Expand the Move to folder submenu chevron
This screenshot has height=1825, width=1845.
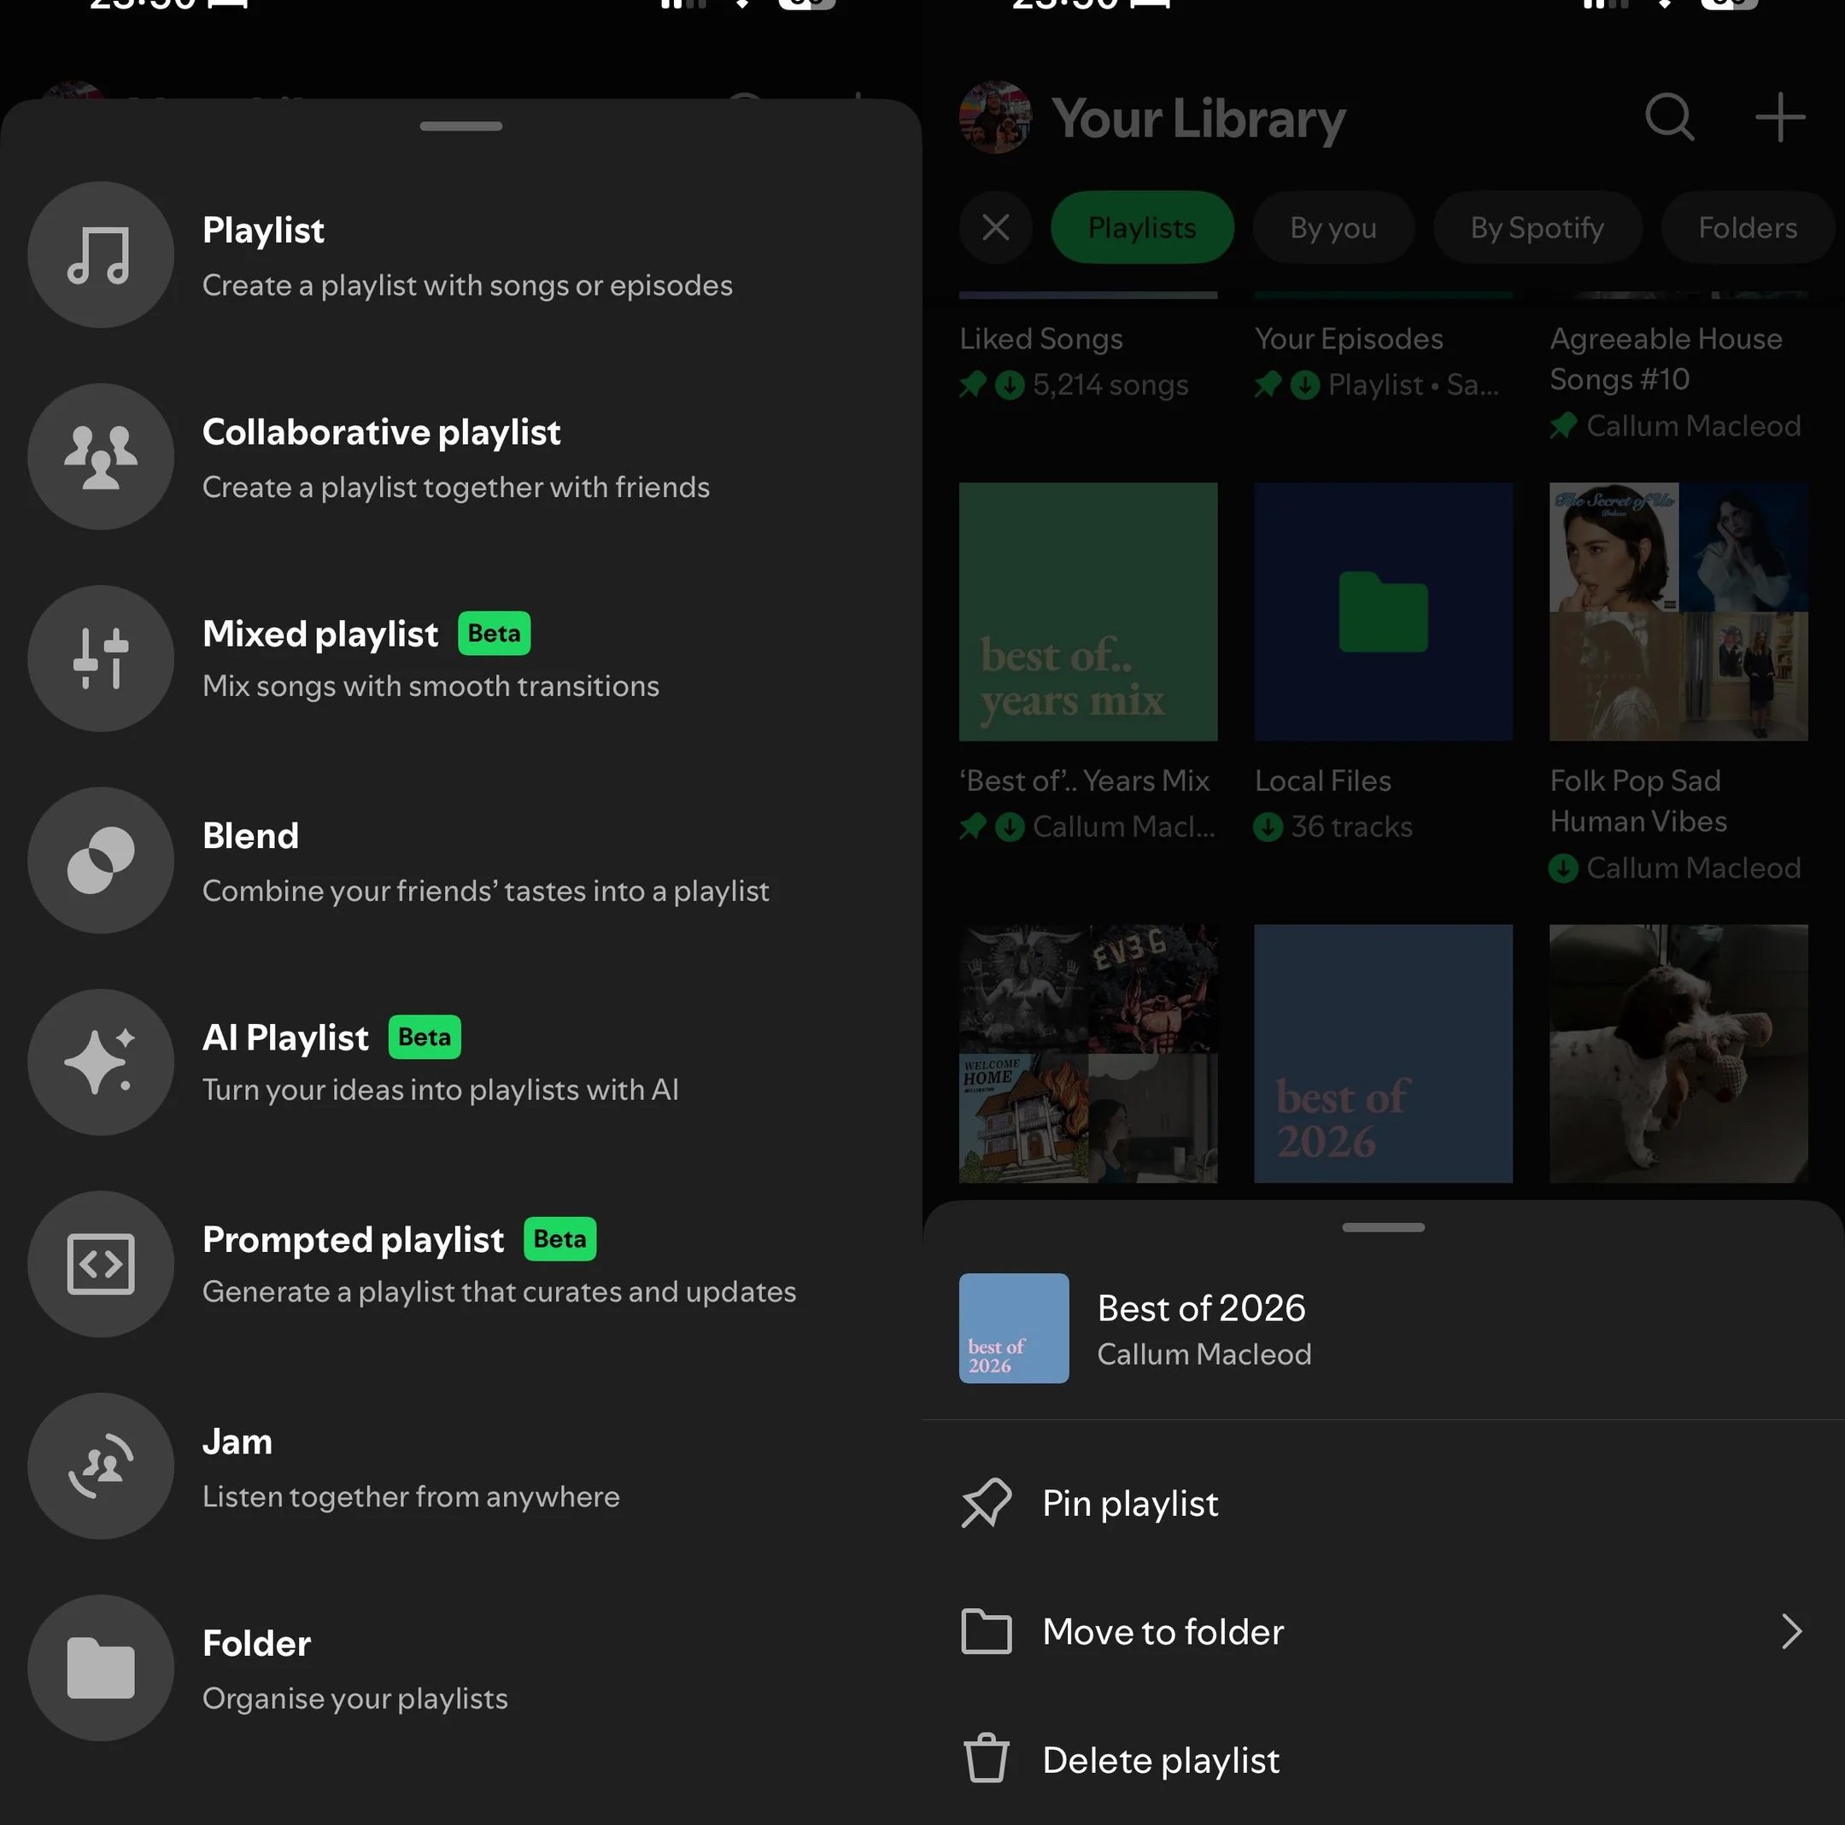[x=1790, y=1632]
